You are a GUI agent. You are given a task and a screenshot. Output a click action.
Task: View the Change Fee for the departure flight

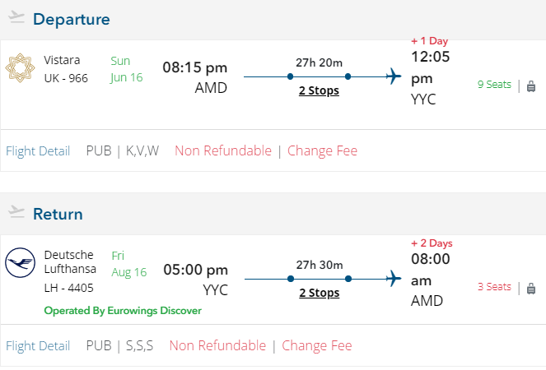point(322,150)
